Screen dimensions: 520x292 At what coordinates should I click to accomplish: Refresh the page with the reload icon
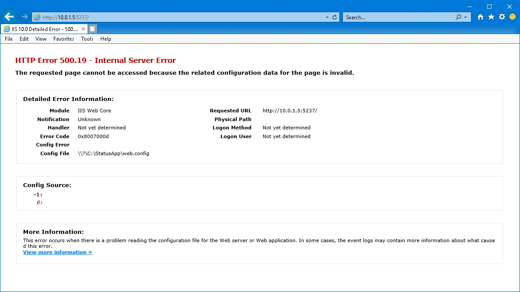pos(335,17)
